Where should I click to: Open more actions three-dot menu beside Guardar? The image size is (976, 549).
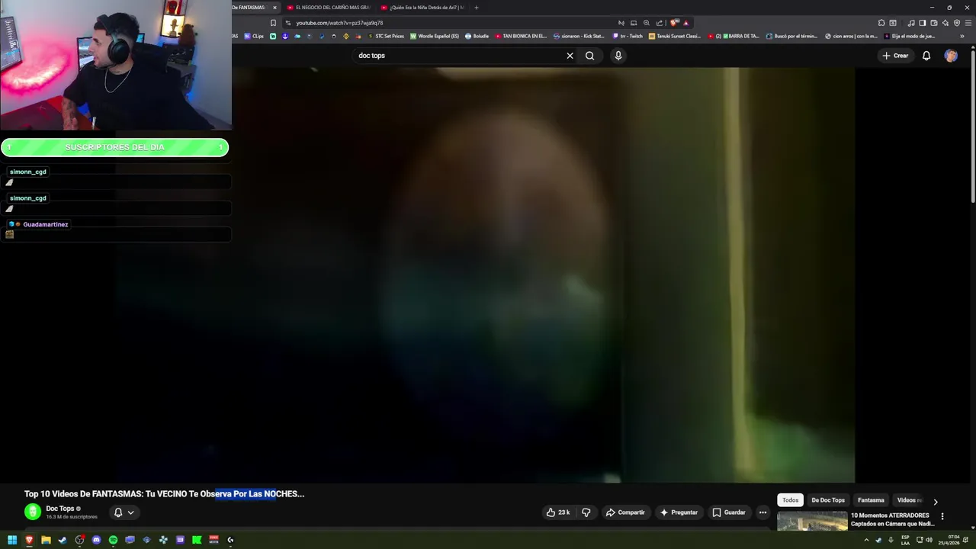(x=762, y=512)
